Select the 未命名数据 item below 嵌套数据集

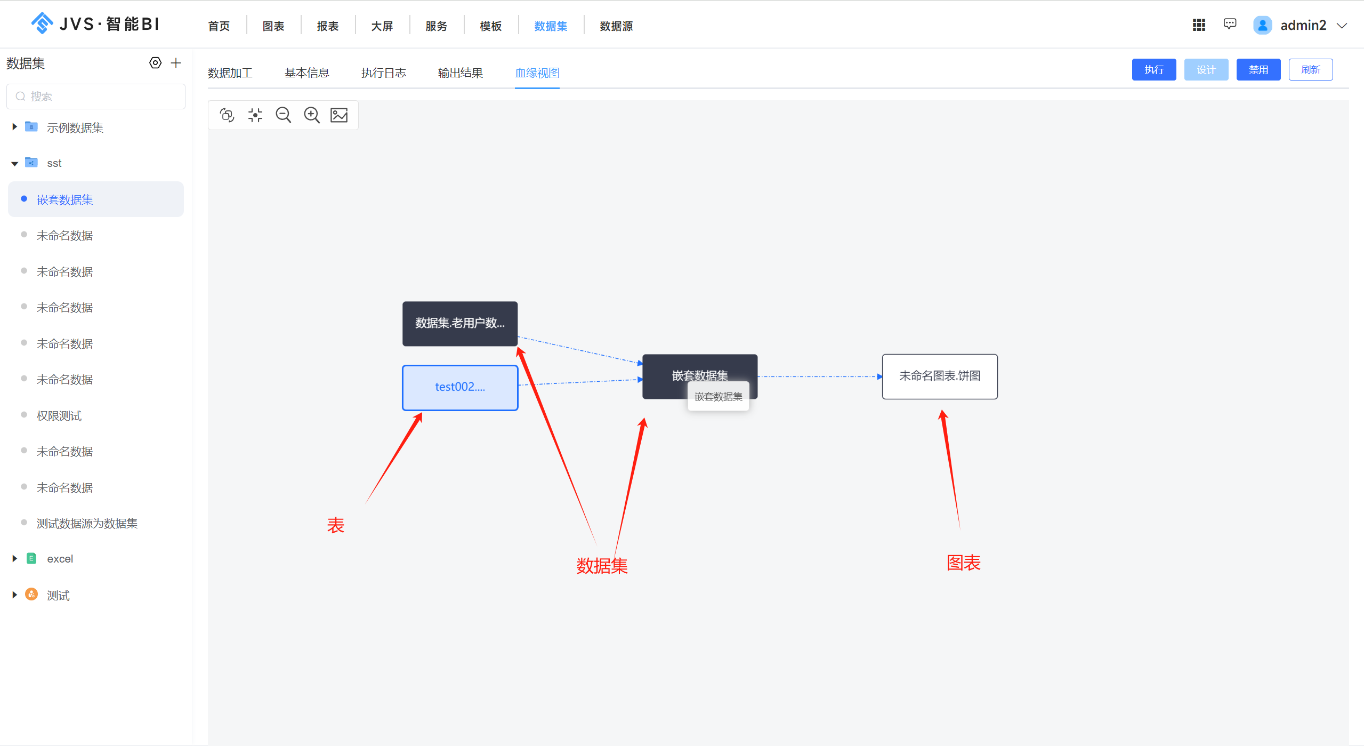pos(64,235)
